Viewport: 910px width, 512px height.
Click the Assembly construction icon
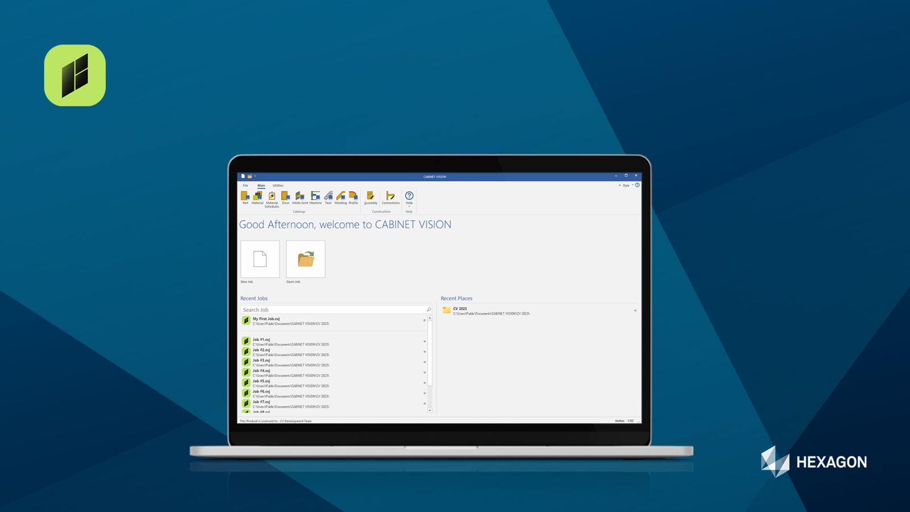(x=370, y=197)
